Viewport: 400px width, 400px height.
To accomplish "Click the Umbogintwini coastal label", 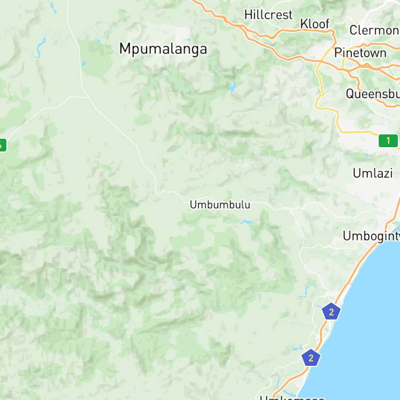I will coord(371,236).
